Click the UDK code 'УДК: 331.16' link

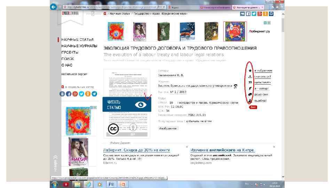[197, 115]
